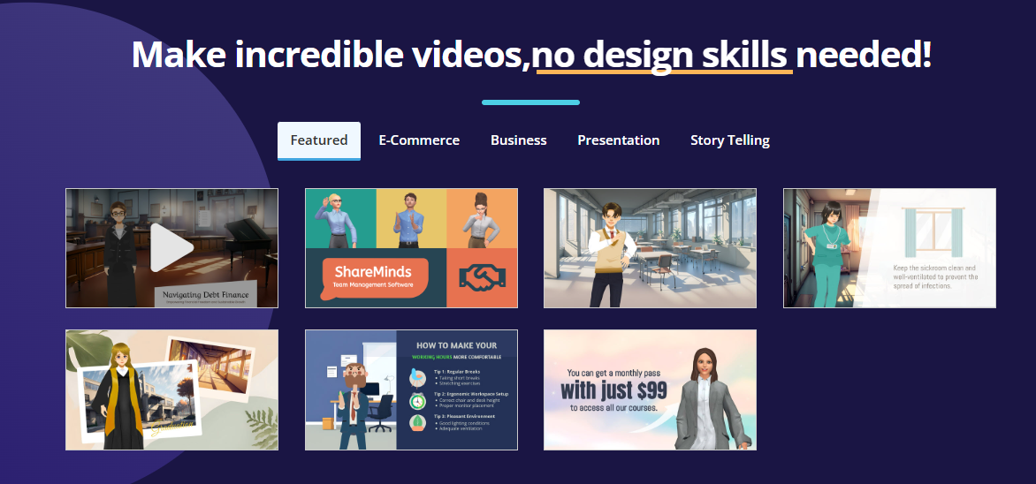Click the Regular Breaks tip icon
The height and width of the screenshot is (484, 1036).
[x=417, y=378]
